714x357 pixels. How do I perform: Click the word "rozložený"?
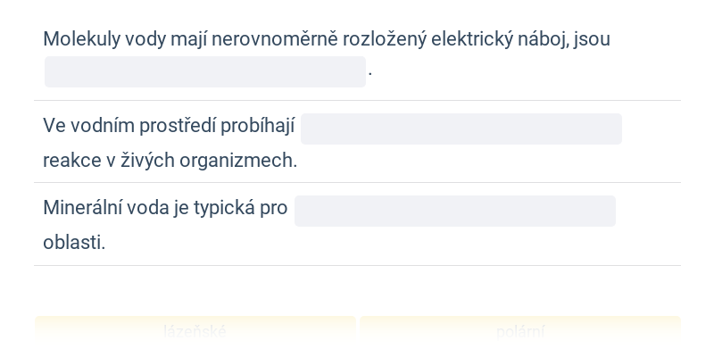point(385,39)
